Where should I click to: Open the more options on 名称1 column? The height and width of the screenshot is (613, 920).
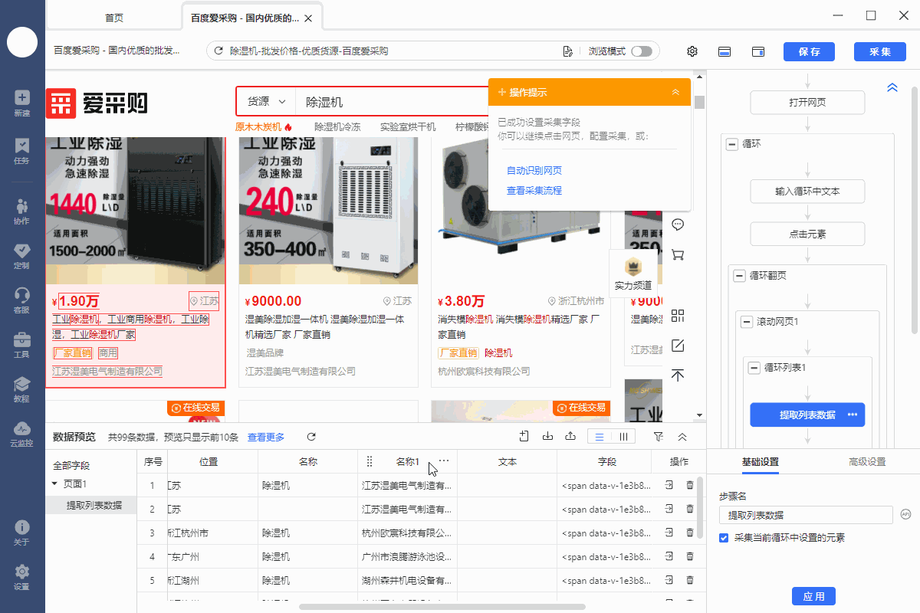pyautogui.click(x=444, y=461)
